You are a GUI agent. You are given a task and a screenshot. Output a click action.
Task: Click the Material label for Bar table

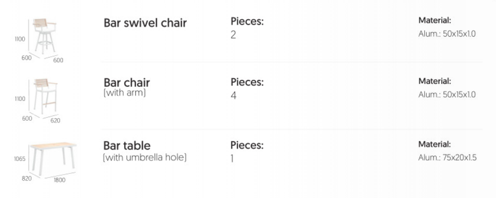coord(435,144)
